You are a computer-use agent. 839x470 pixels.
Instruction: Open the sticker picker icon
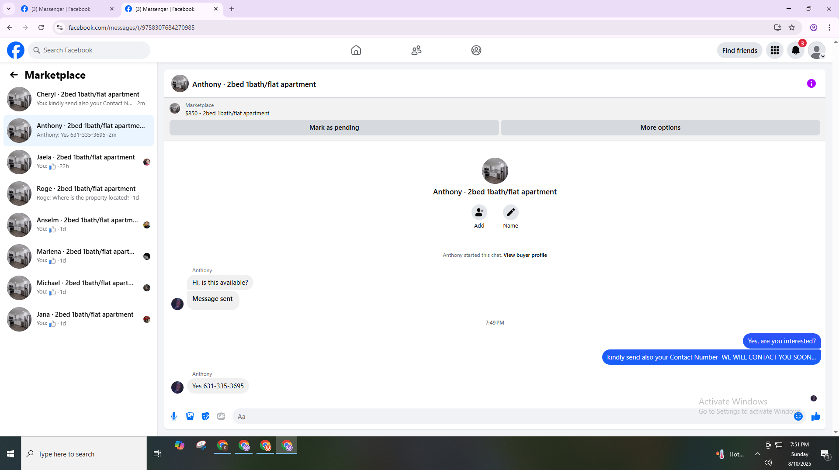point(205,416)
